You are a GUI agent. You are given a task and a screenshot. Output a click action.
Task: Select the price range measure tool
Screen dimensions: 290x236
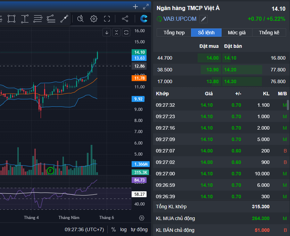point(25,19)
